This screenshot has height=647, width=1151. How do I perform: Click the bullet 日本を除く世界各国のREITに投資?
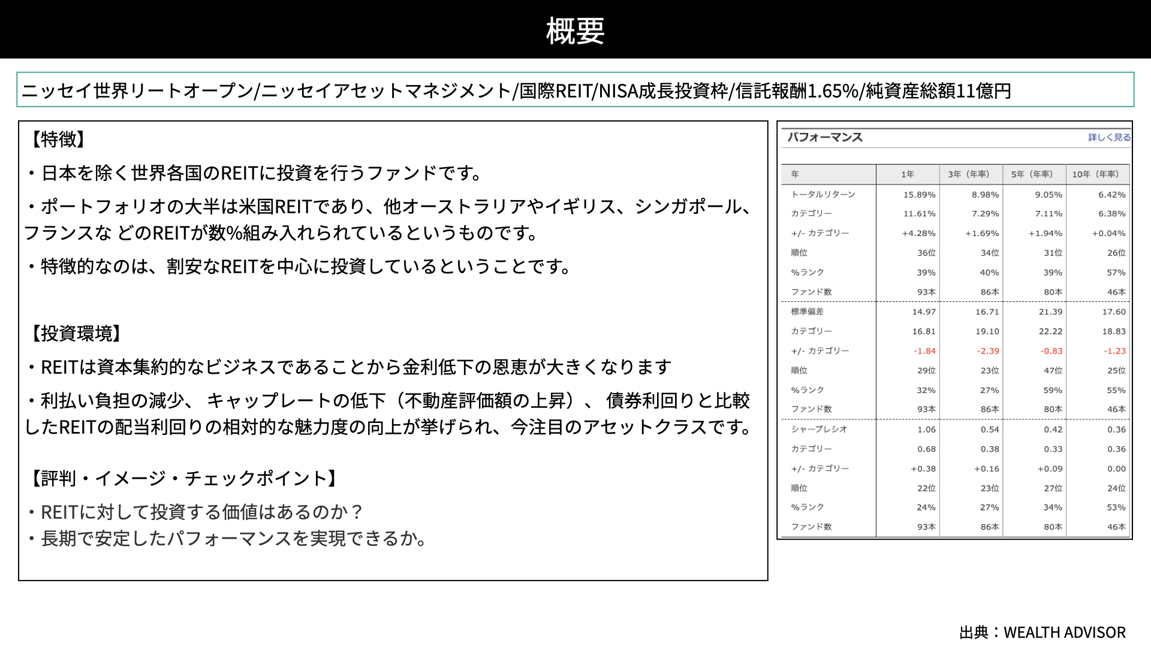tap(255, 173)
